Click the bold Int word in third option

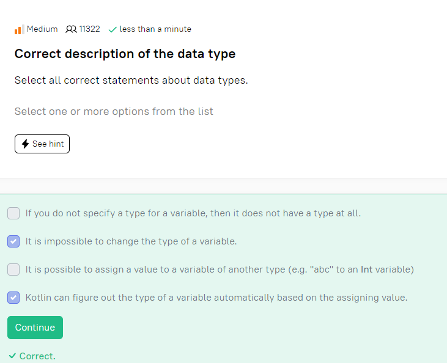pyautogui.click(x=367, y=269)
